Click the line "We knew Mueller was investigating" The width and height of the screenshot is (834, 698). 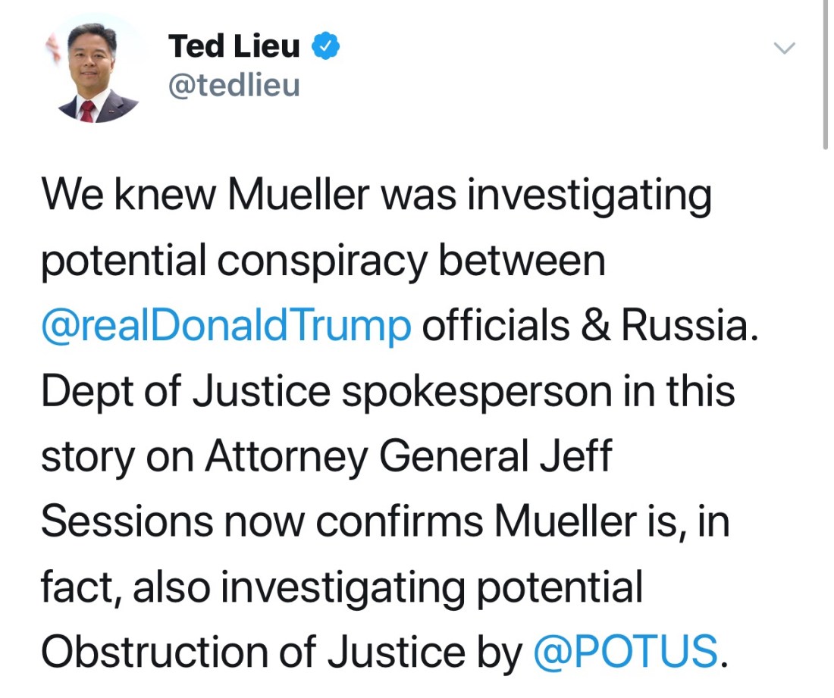[376, 196]
